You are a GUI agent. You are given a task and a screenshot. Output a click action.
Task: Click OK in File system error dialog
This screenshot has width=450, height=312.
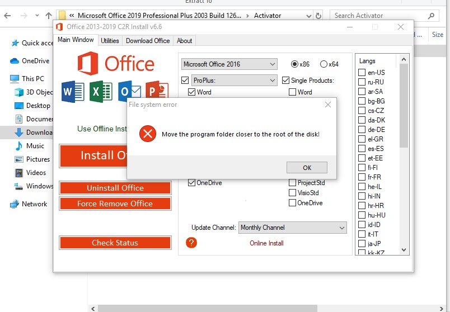307,168
